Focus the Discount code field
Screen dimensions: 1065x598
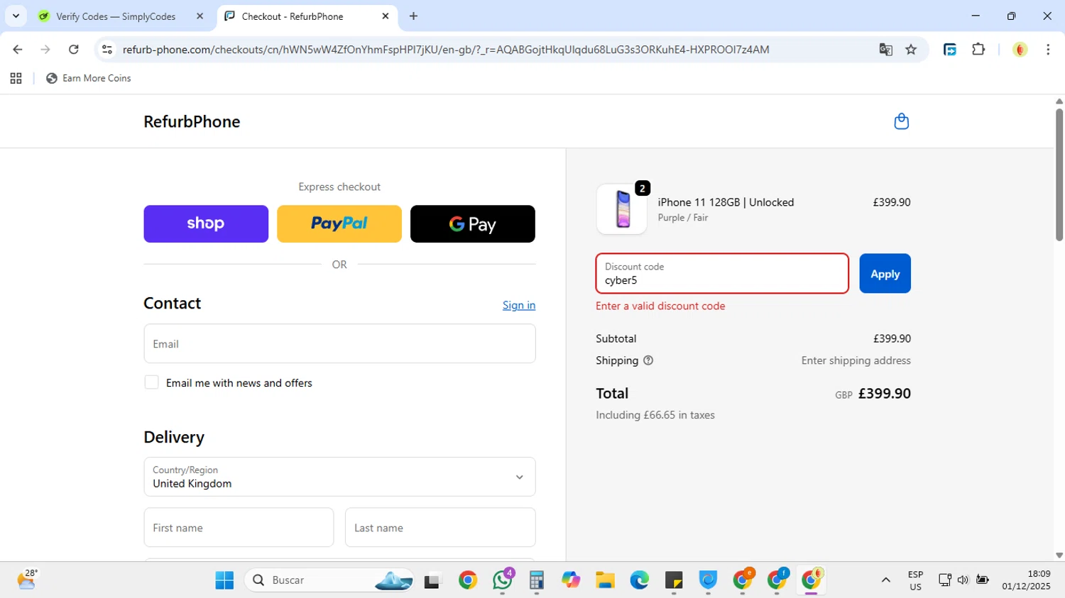point(722,273)
